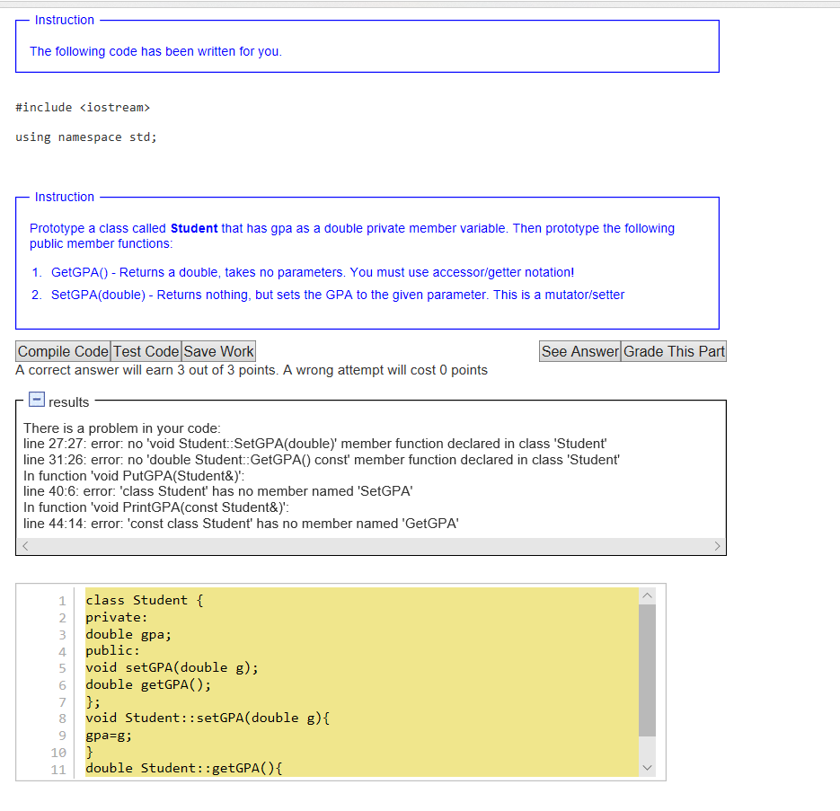Image resolution: width=840 pixels, height=811 pixels.
Task: Click line number 7 in the gutter
Action: (x=62, y=701)
